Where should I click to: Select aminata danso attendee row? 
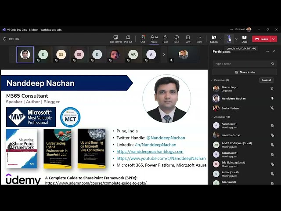pos(245,135)
